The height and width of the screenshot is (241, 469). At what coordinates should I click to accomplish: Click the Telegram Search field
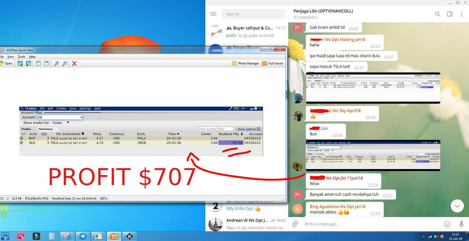(x=253, y=14)
